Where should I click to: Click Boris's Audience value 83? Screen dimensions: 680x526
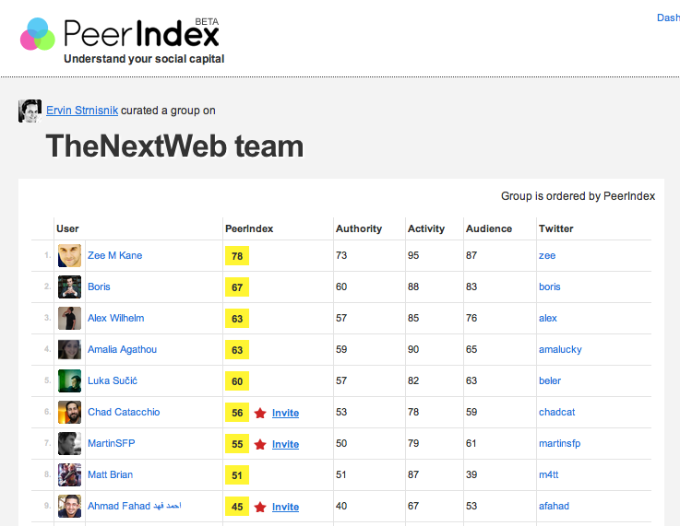[x=471, y=286]
